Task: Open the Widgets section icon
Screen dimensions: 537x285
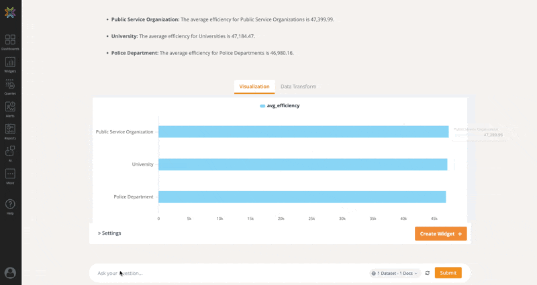Action: point(10,63)
